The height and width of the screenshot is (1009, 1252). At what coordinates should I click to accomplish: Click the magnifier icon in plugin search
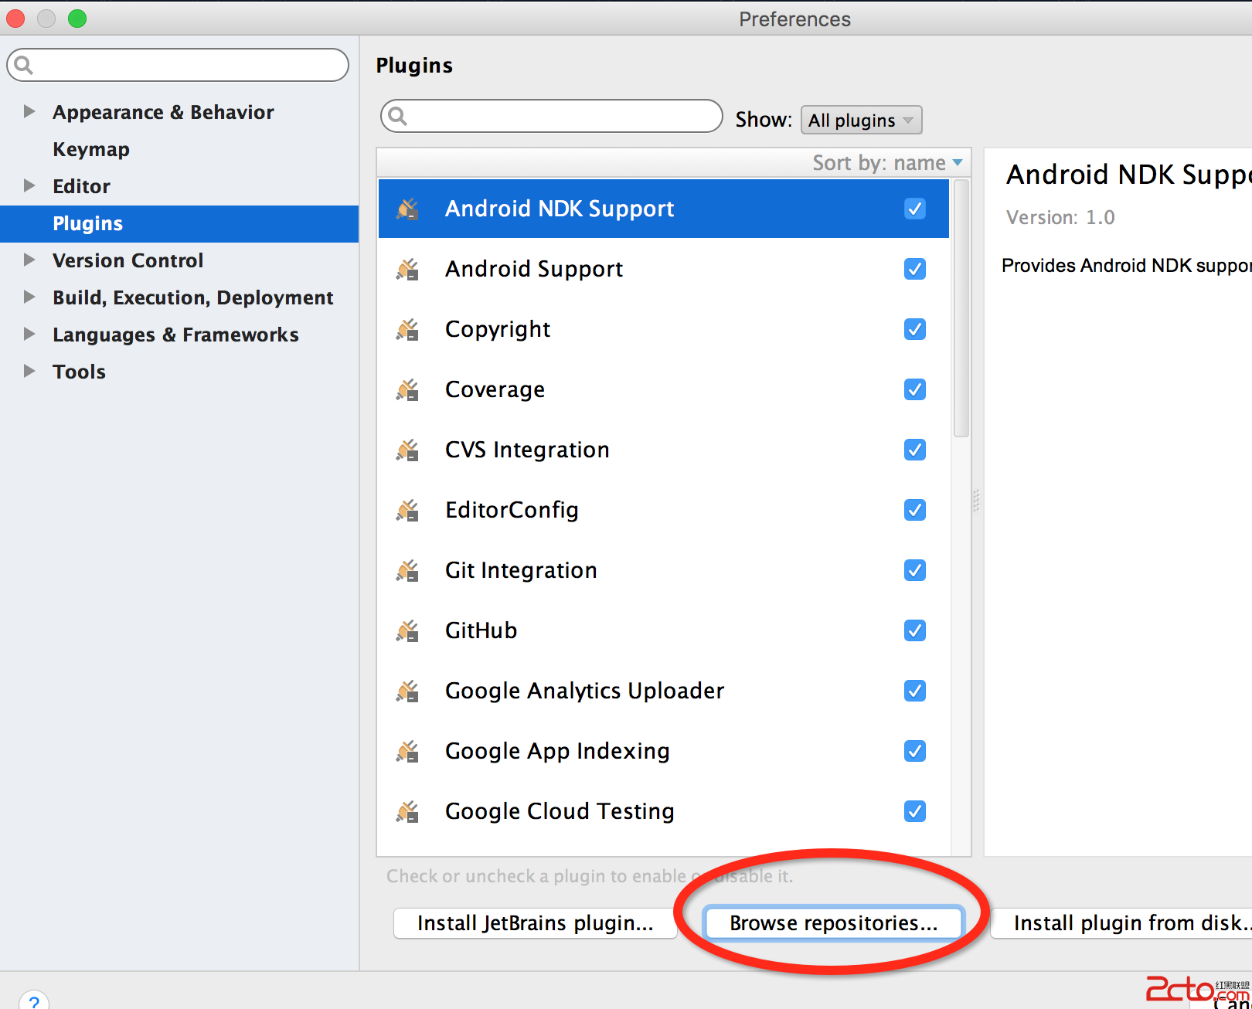pos(398,117)
